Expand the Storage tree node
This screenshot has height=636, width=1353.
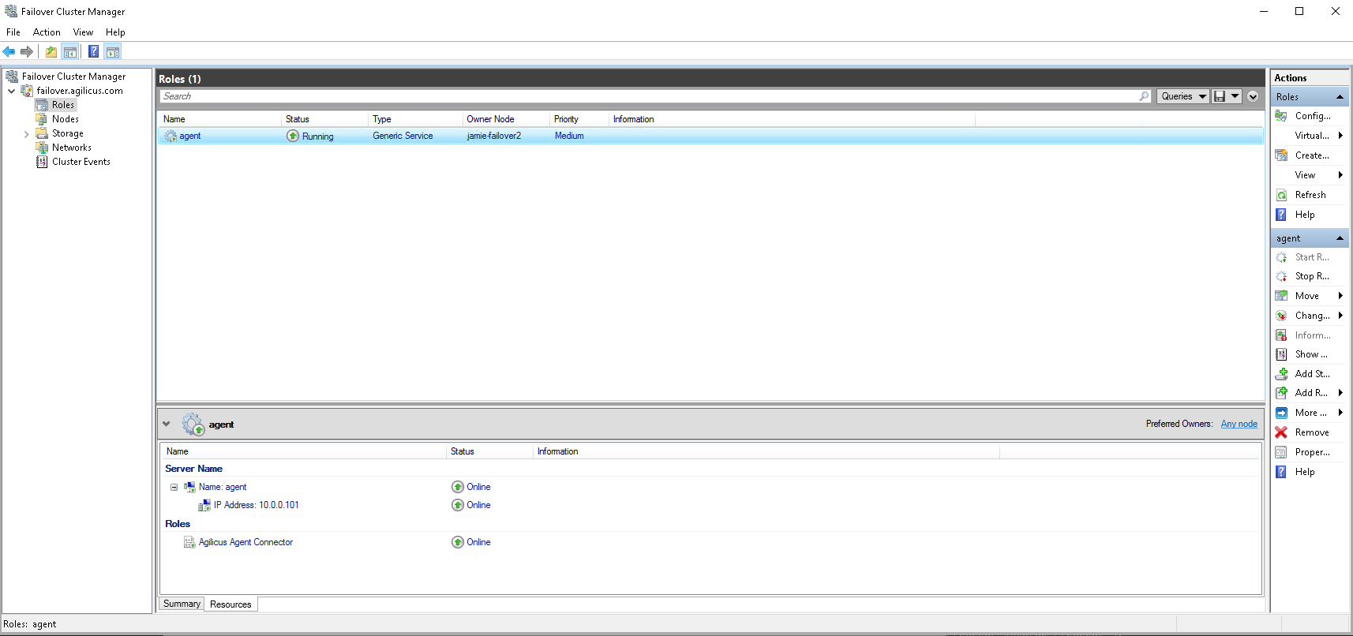point(27,134)
